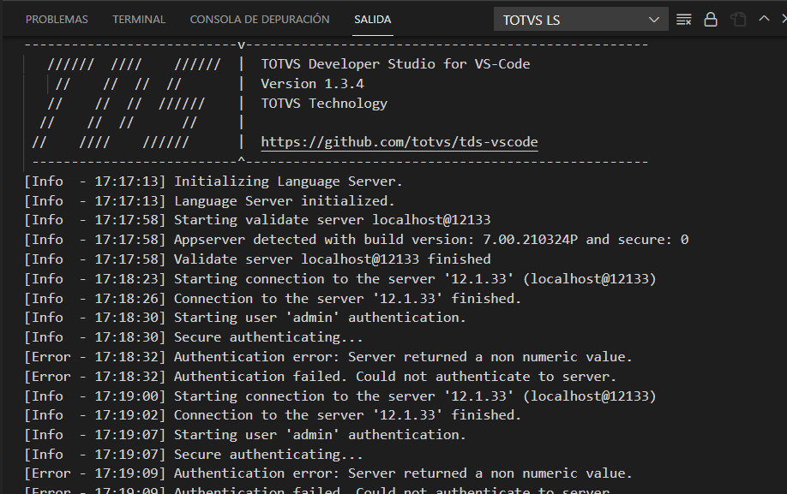Open log output file icon
This screenshot has width=787, height=494.
(738, 20)
